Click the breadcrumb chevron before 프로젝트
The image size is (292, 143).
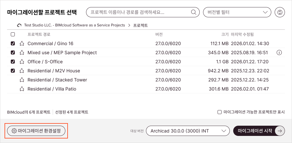click(x=129, y=25)
